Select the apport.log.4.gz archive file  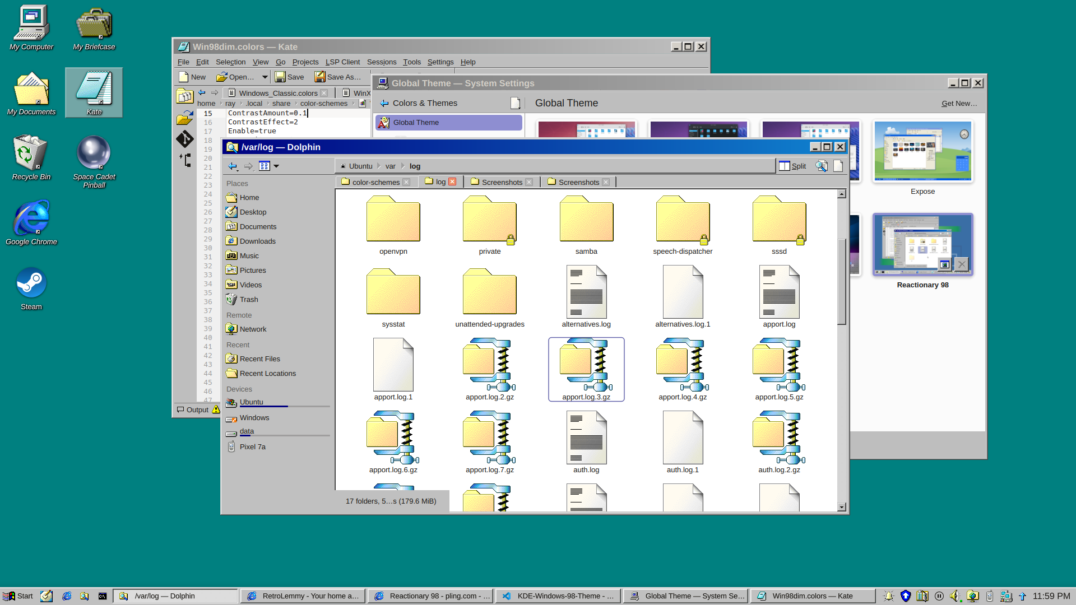(x=683, y=370)
